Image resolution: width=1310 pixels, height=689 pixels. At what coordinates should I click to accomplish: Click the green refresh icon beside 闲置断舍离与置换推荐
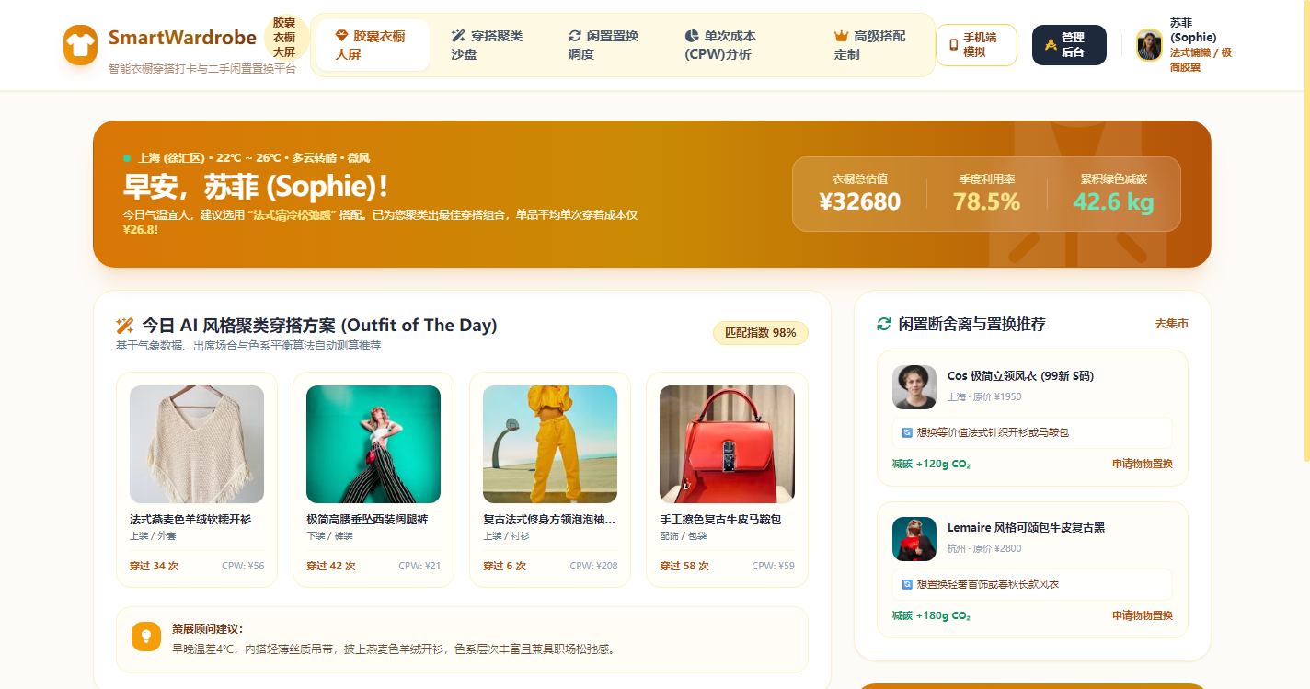[x=884, y=324]
